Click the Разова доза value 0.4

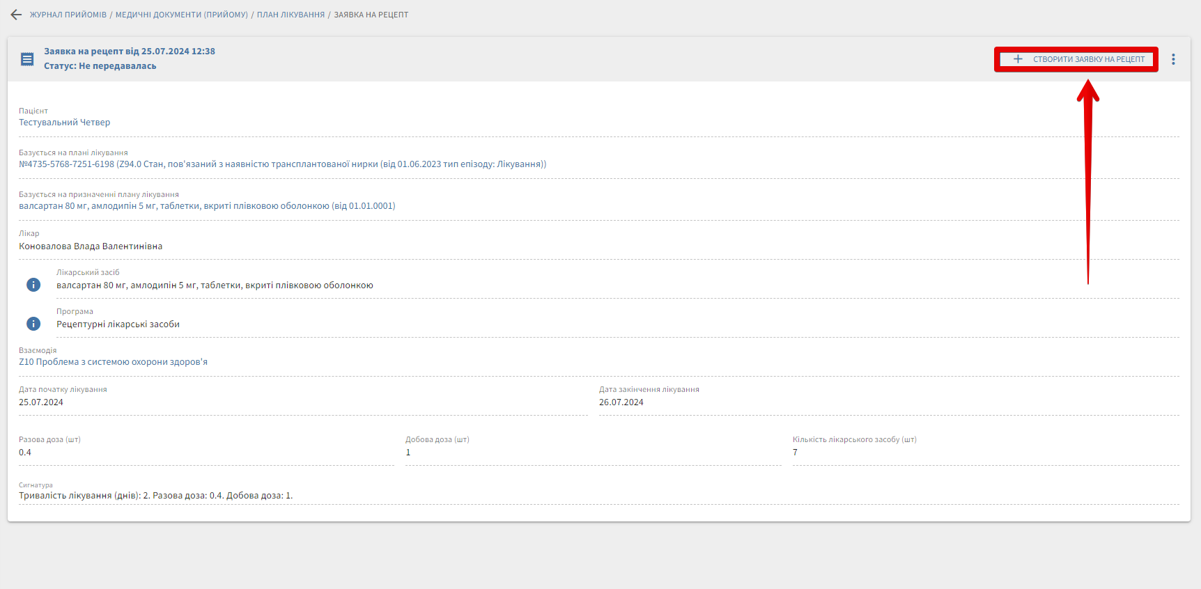click(25, 453)
